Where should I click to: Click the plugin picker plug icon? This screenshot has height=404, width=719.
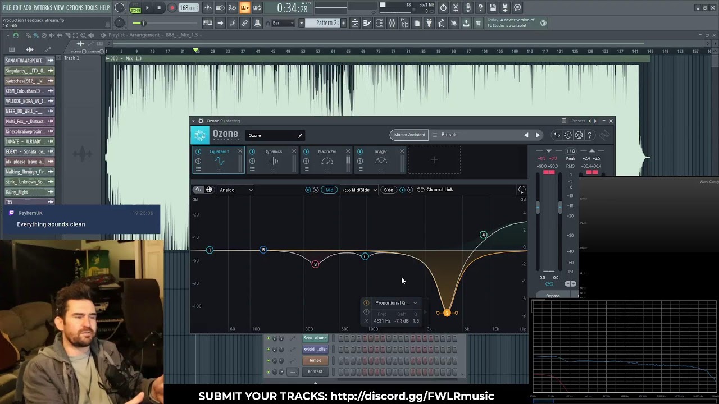coord(429,23)
